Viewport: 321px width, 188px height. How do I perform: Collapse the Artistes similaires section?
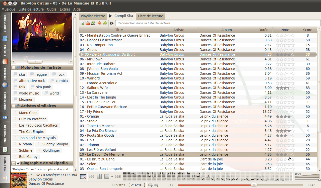click(14, 106)
